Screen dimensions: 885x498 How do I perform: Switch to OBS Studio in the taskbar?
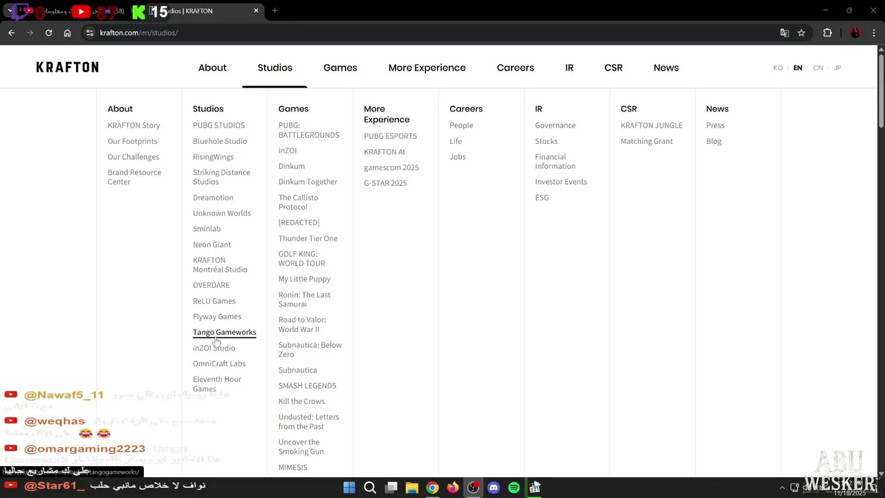click(x=473, y=488)
